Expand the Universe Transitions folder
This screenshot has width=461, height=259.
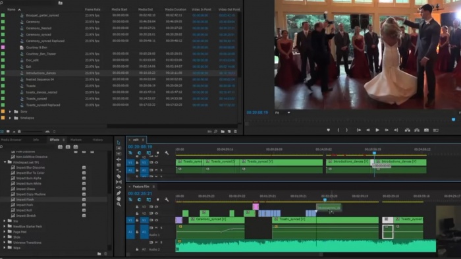tap(5, 243)
